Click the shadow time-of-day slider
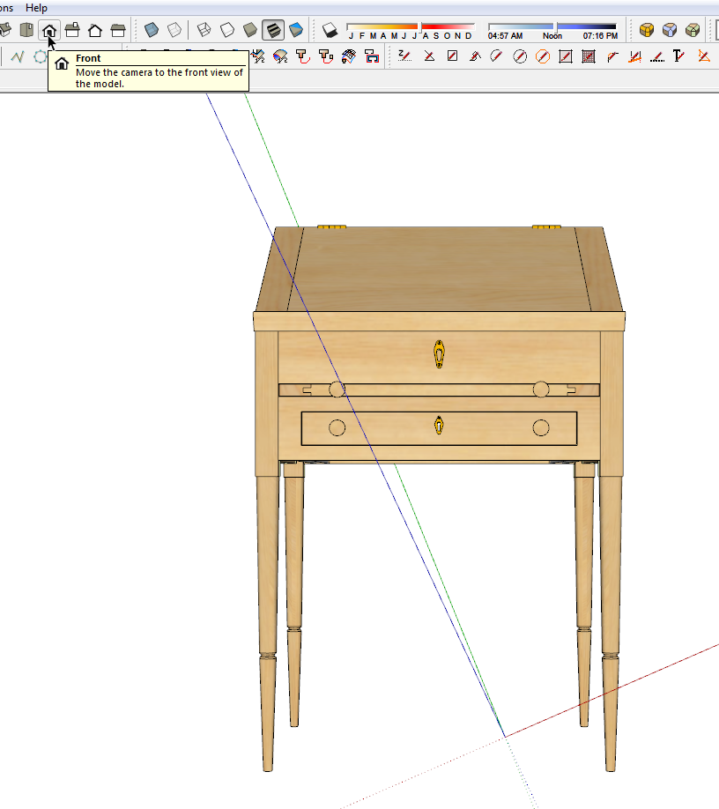 pyautogui.click(x=552, y=26)
